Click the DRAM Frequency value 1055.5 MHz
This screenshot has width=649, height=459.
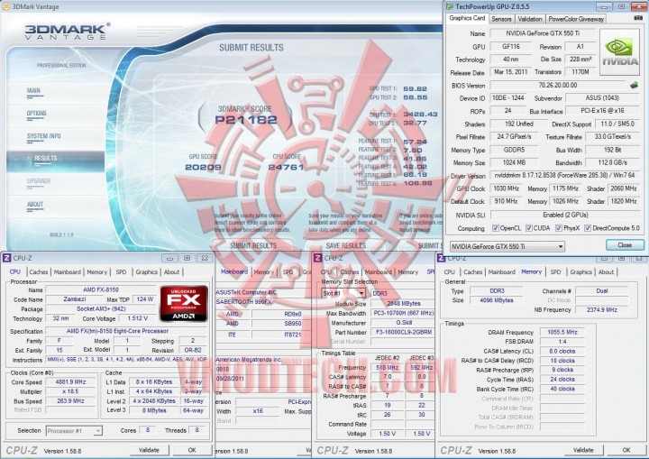click(562, 332)
